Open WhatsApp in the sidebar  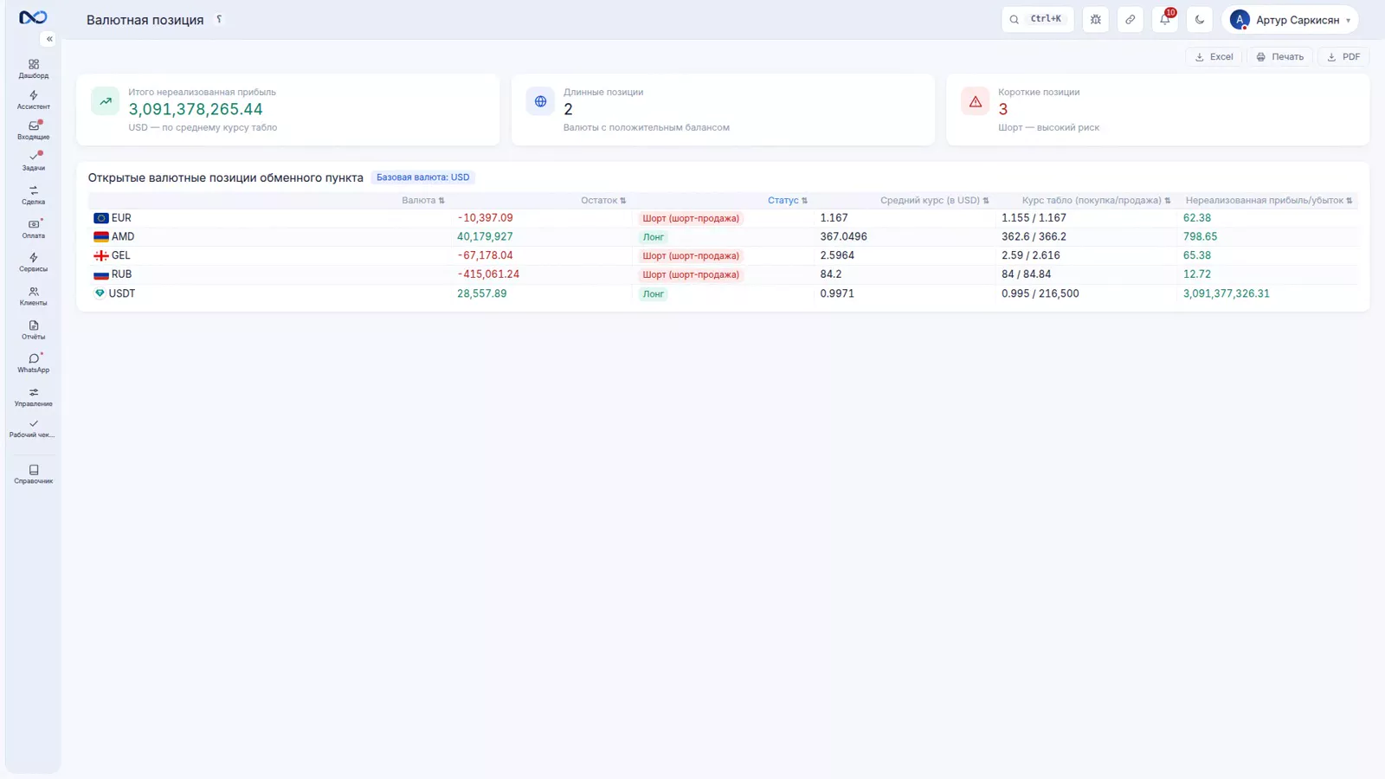pos(33,363)
